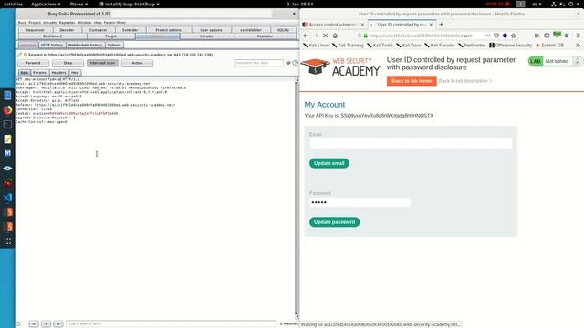Switch to the Hex request view tab
The image size is (584, 328).
coord(75,73)
